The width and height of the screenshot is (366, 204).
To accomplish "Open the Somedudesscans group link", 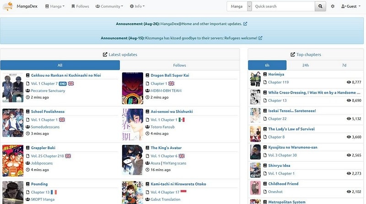I will 45,127.
